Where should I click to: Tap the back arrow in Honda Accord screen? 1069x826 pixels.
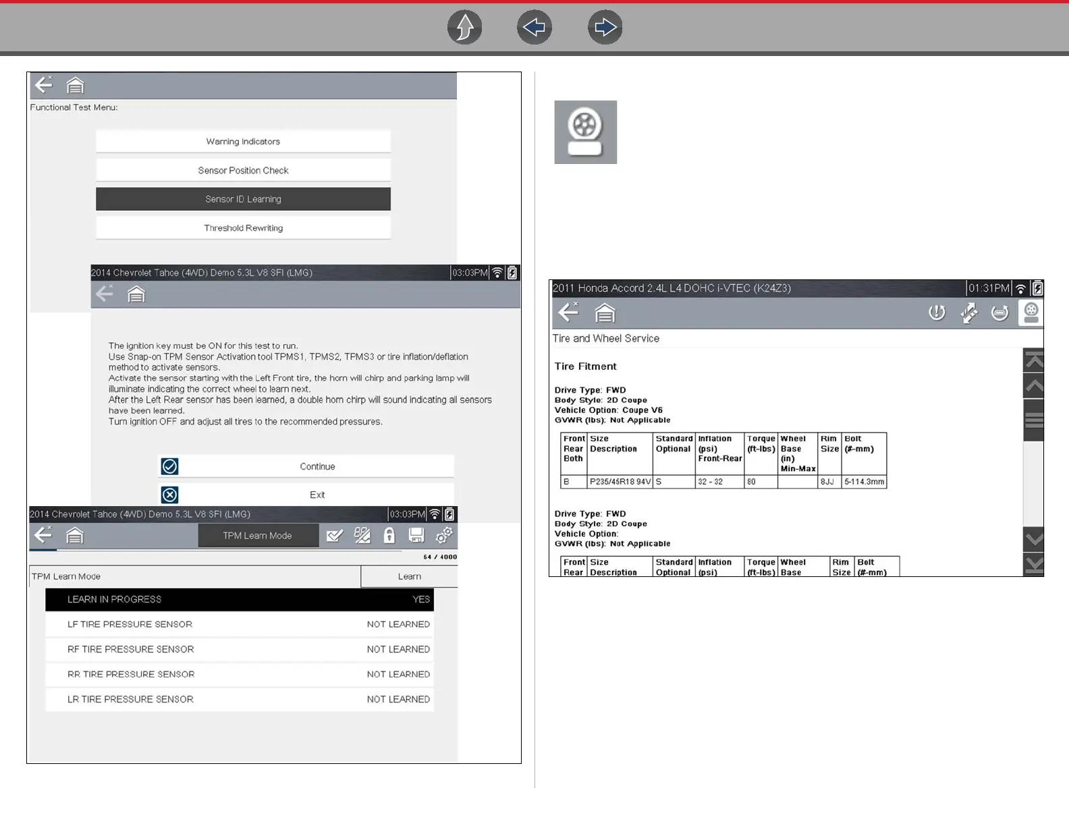pyautogui.click(x=569, y=312)
